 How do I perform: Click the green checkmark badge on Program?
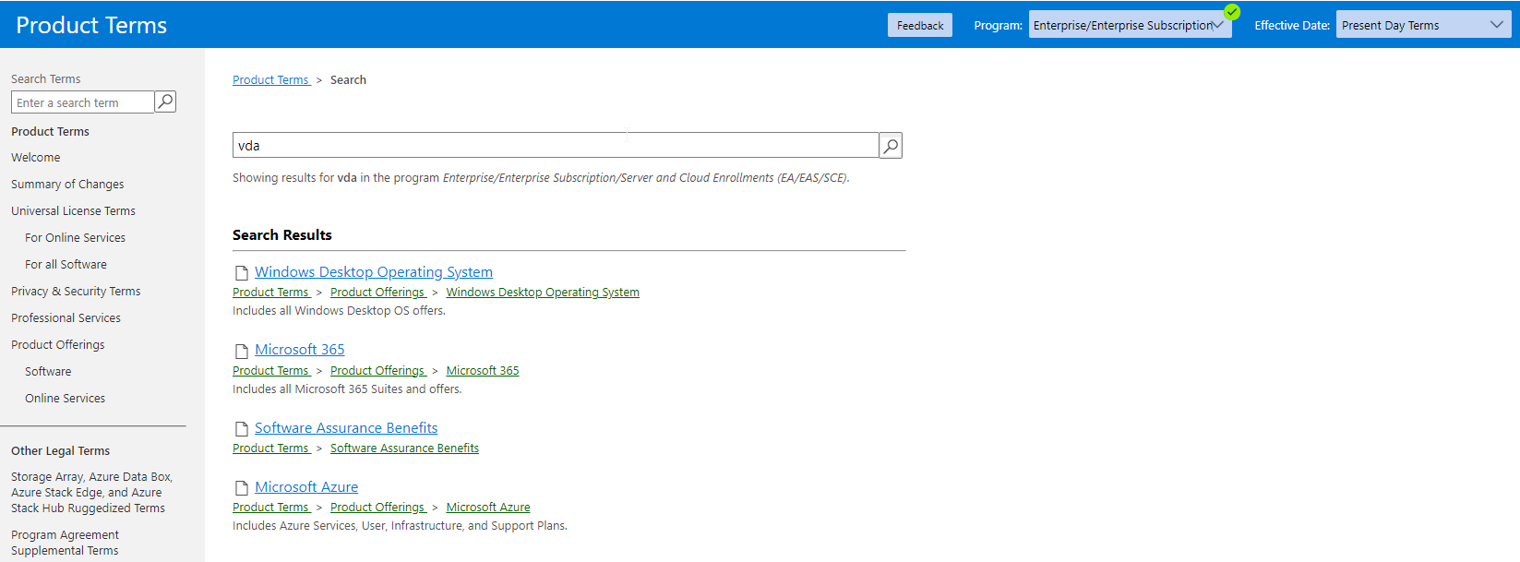[1232, 12]
